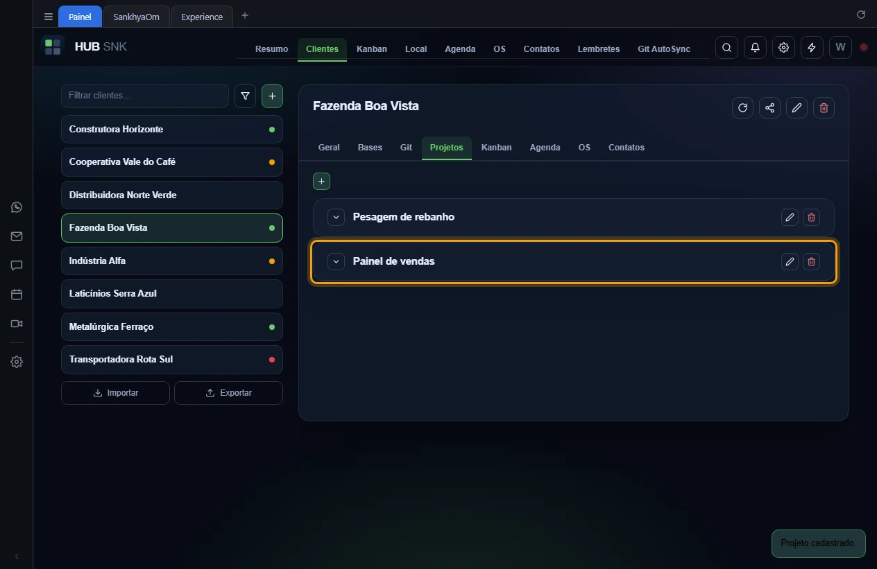Collapse the left sidebar arrow
Image resolution: width=877 pixels, height=569 pixels.
pyautogui.click(x=17, y=557)
